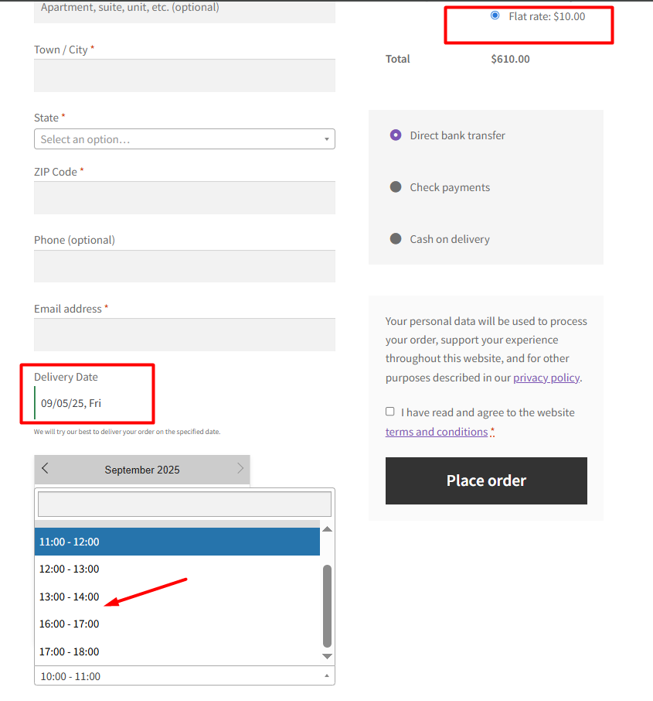This screenshot has height=701, width=653.
Task: Advance calendar to October 2025
Action: pos(240,469)
